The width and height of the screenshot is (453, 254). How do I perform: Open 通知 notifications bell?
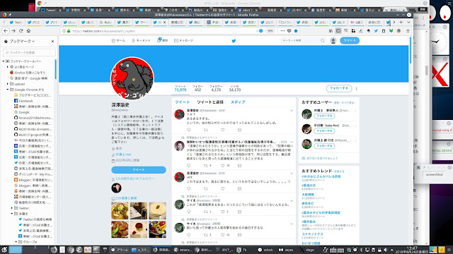point(162,41)
